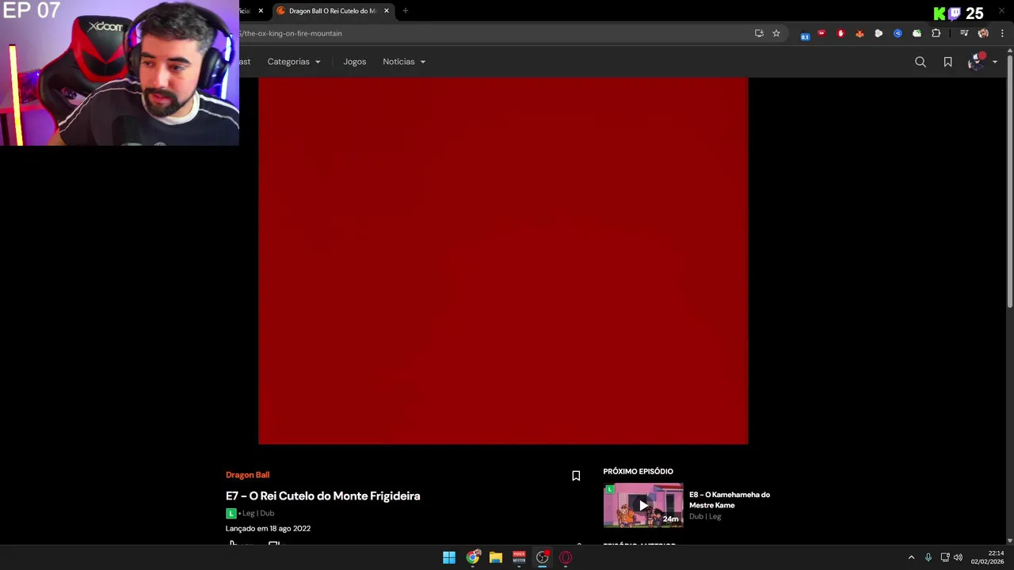Open the media control playlist icon
Screen dimensions: 1014x570
pyautogui.click(x=964, y=33)
